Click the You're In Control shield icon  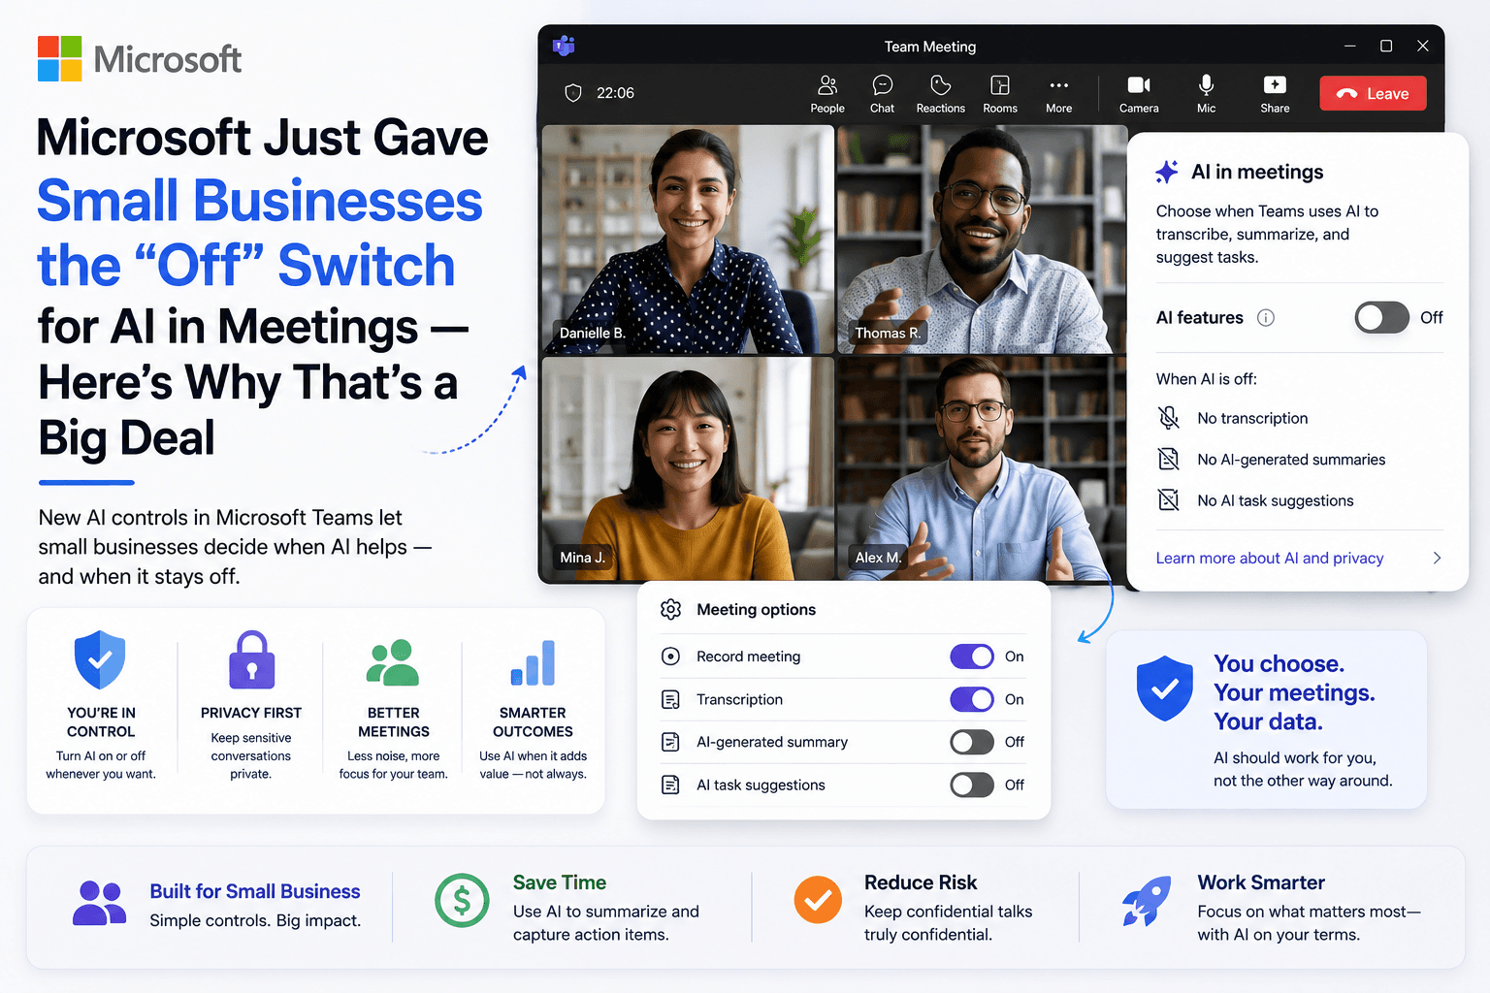pos(100,660)
